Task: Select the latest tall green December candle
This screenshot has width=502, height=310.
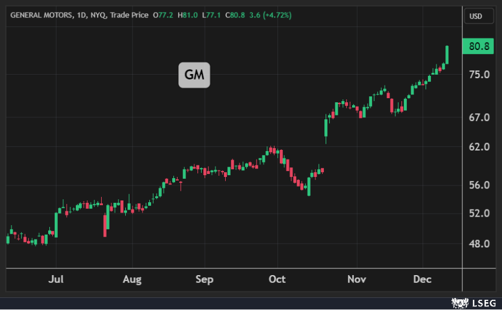Action: (x=447, y=55)
